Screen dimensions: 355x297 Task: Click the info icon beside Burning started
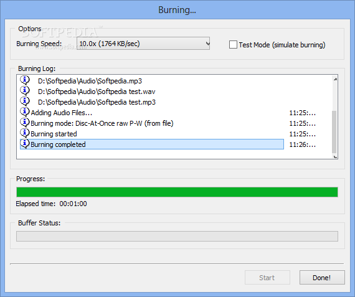coord(25,133)
